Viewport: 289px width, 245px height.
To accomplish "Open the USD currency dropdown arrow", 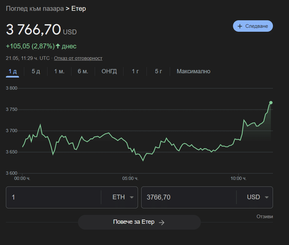I will click(266, 197).
